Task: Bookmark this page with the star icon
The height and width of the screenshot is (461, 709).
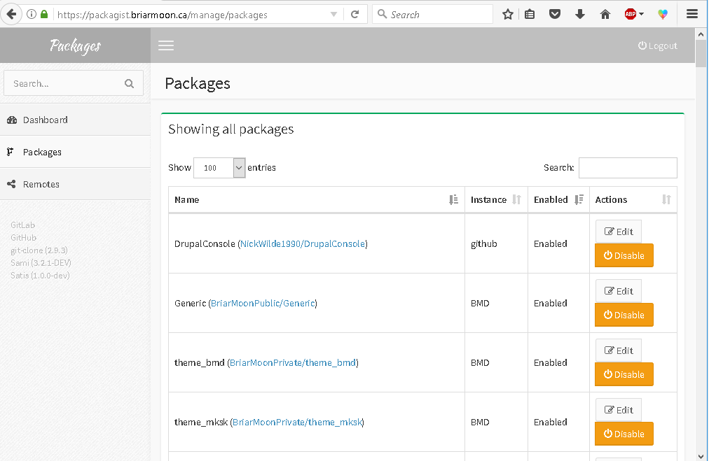Action: 508,15
